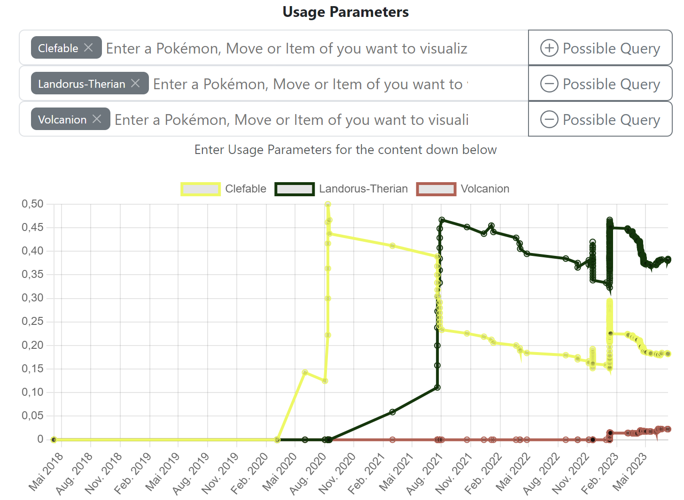The width and height of the screenshot is (684, 500).
Task: Toggle Landorus-Therian series via dark green legend box
Action: coord(295,189)
